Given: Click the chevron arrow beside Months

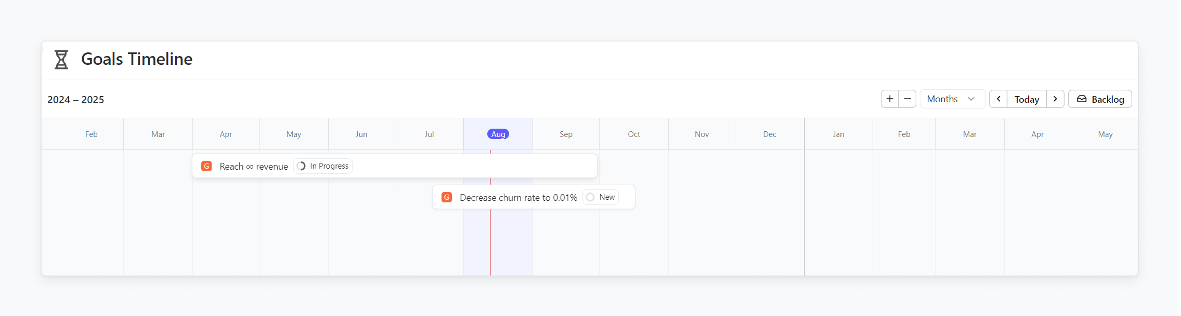Looking at the screenshot, I should (971, 99).
